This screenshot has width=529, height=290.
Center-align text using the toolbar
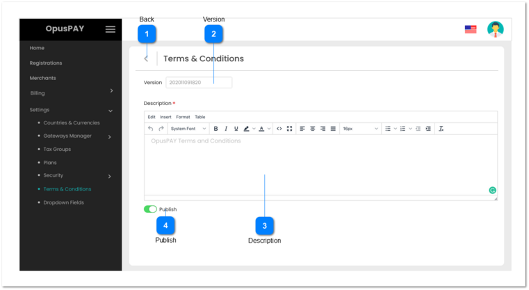click(312, 129)
